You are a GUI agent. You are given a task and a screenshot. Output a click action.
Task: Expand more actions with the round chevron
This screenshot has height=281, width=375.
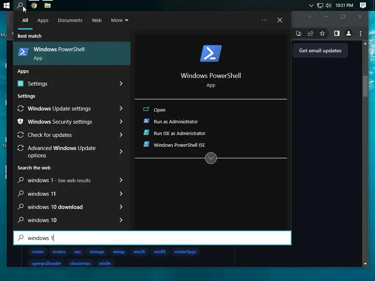(x=211, y=158)
